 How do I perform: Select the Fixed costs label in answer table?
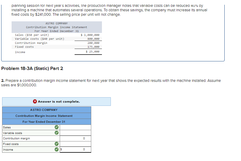click(x=11, y=144)
